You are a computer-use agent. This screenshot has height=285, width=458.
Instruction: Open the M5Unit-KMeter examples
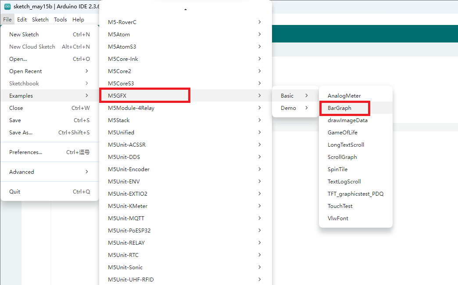tap(186, 206)
